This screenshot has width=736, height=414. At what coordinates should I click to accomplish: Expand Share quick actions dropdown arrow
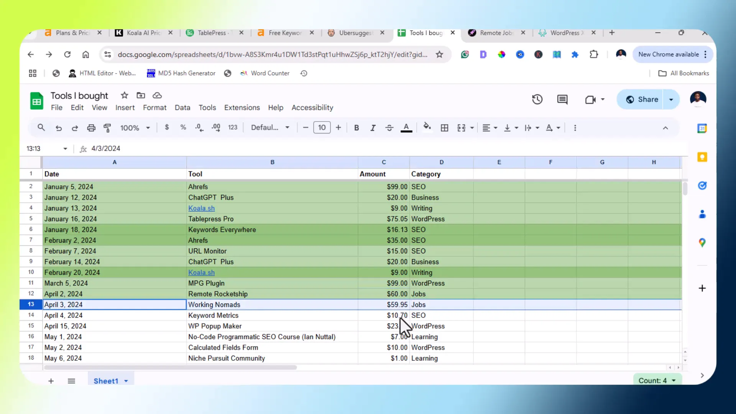point(671,100)
